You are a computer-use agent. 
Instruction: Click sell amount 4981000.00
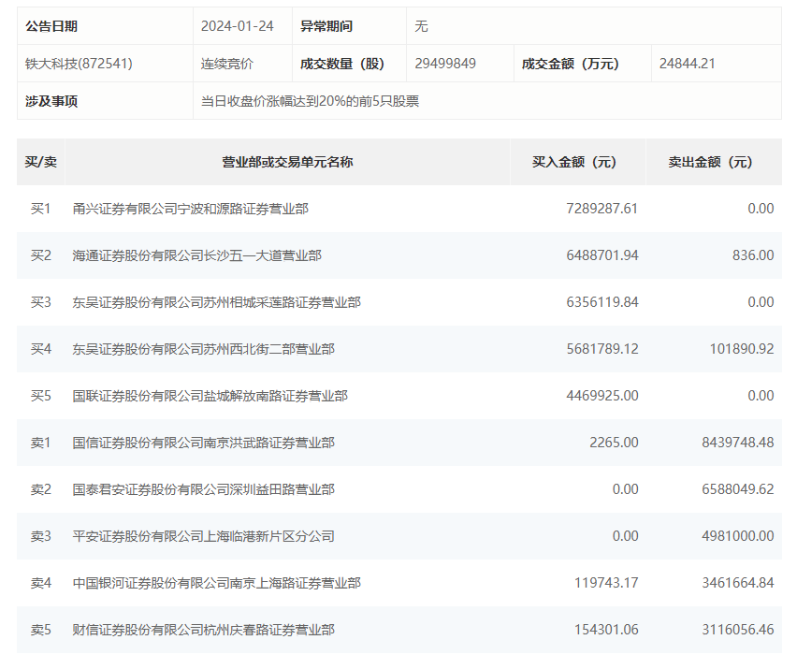737,536
